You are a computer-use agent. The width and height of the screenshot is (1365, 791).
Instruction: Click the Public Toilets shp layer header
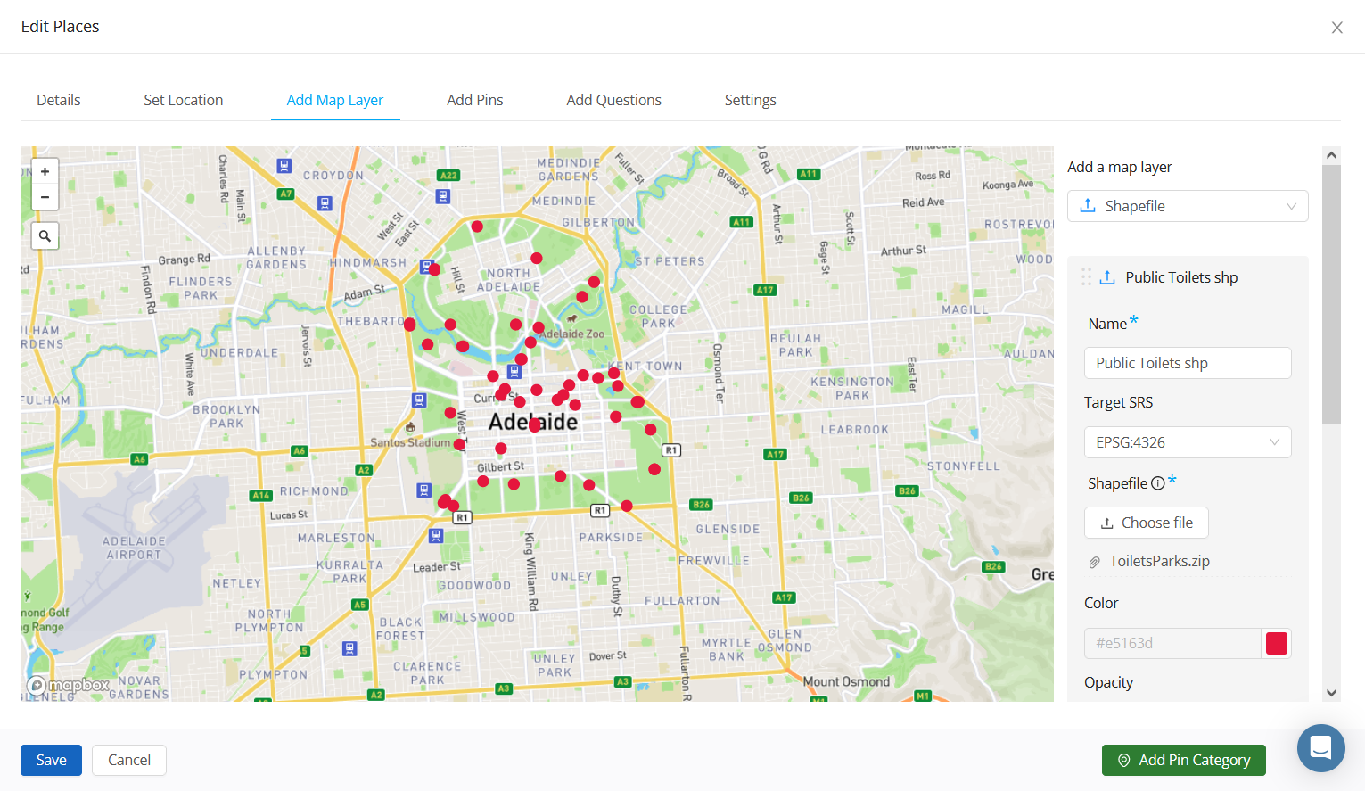[1181, 277]
